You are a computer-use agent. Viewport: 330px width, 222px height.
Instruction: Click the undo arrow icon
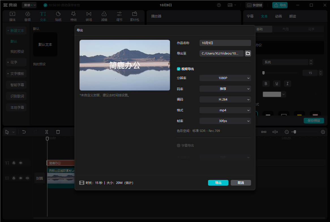coord(24,132)
